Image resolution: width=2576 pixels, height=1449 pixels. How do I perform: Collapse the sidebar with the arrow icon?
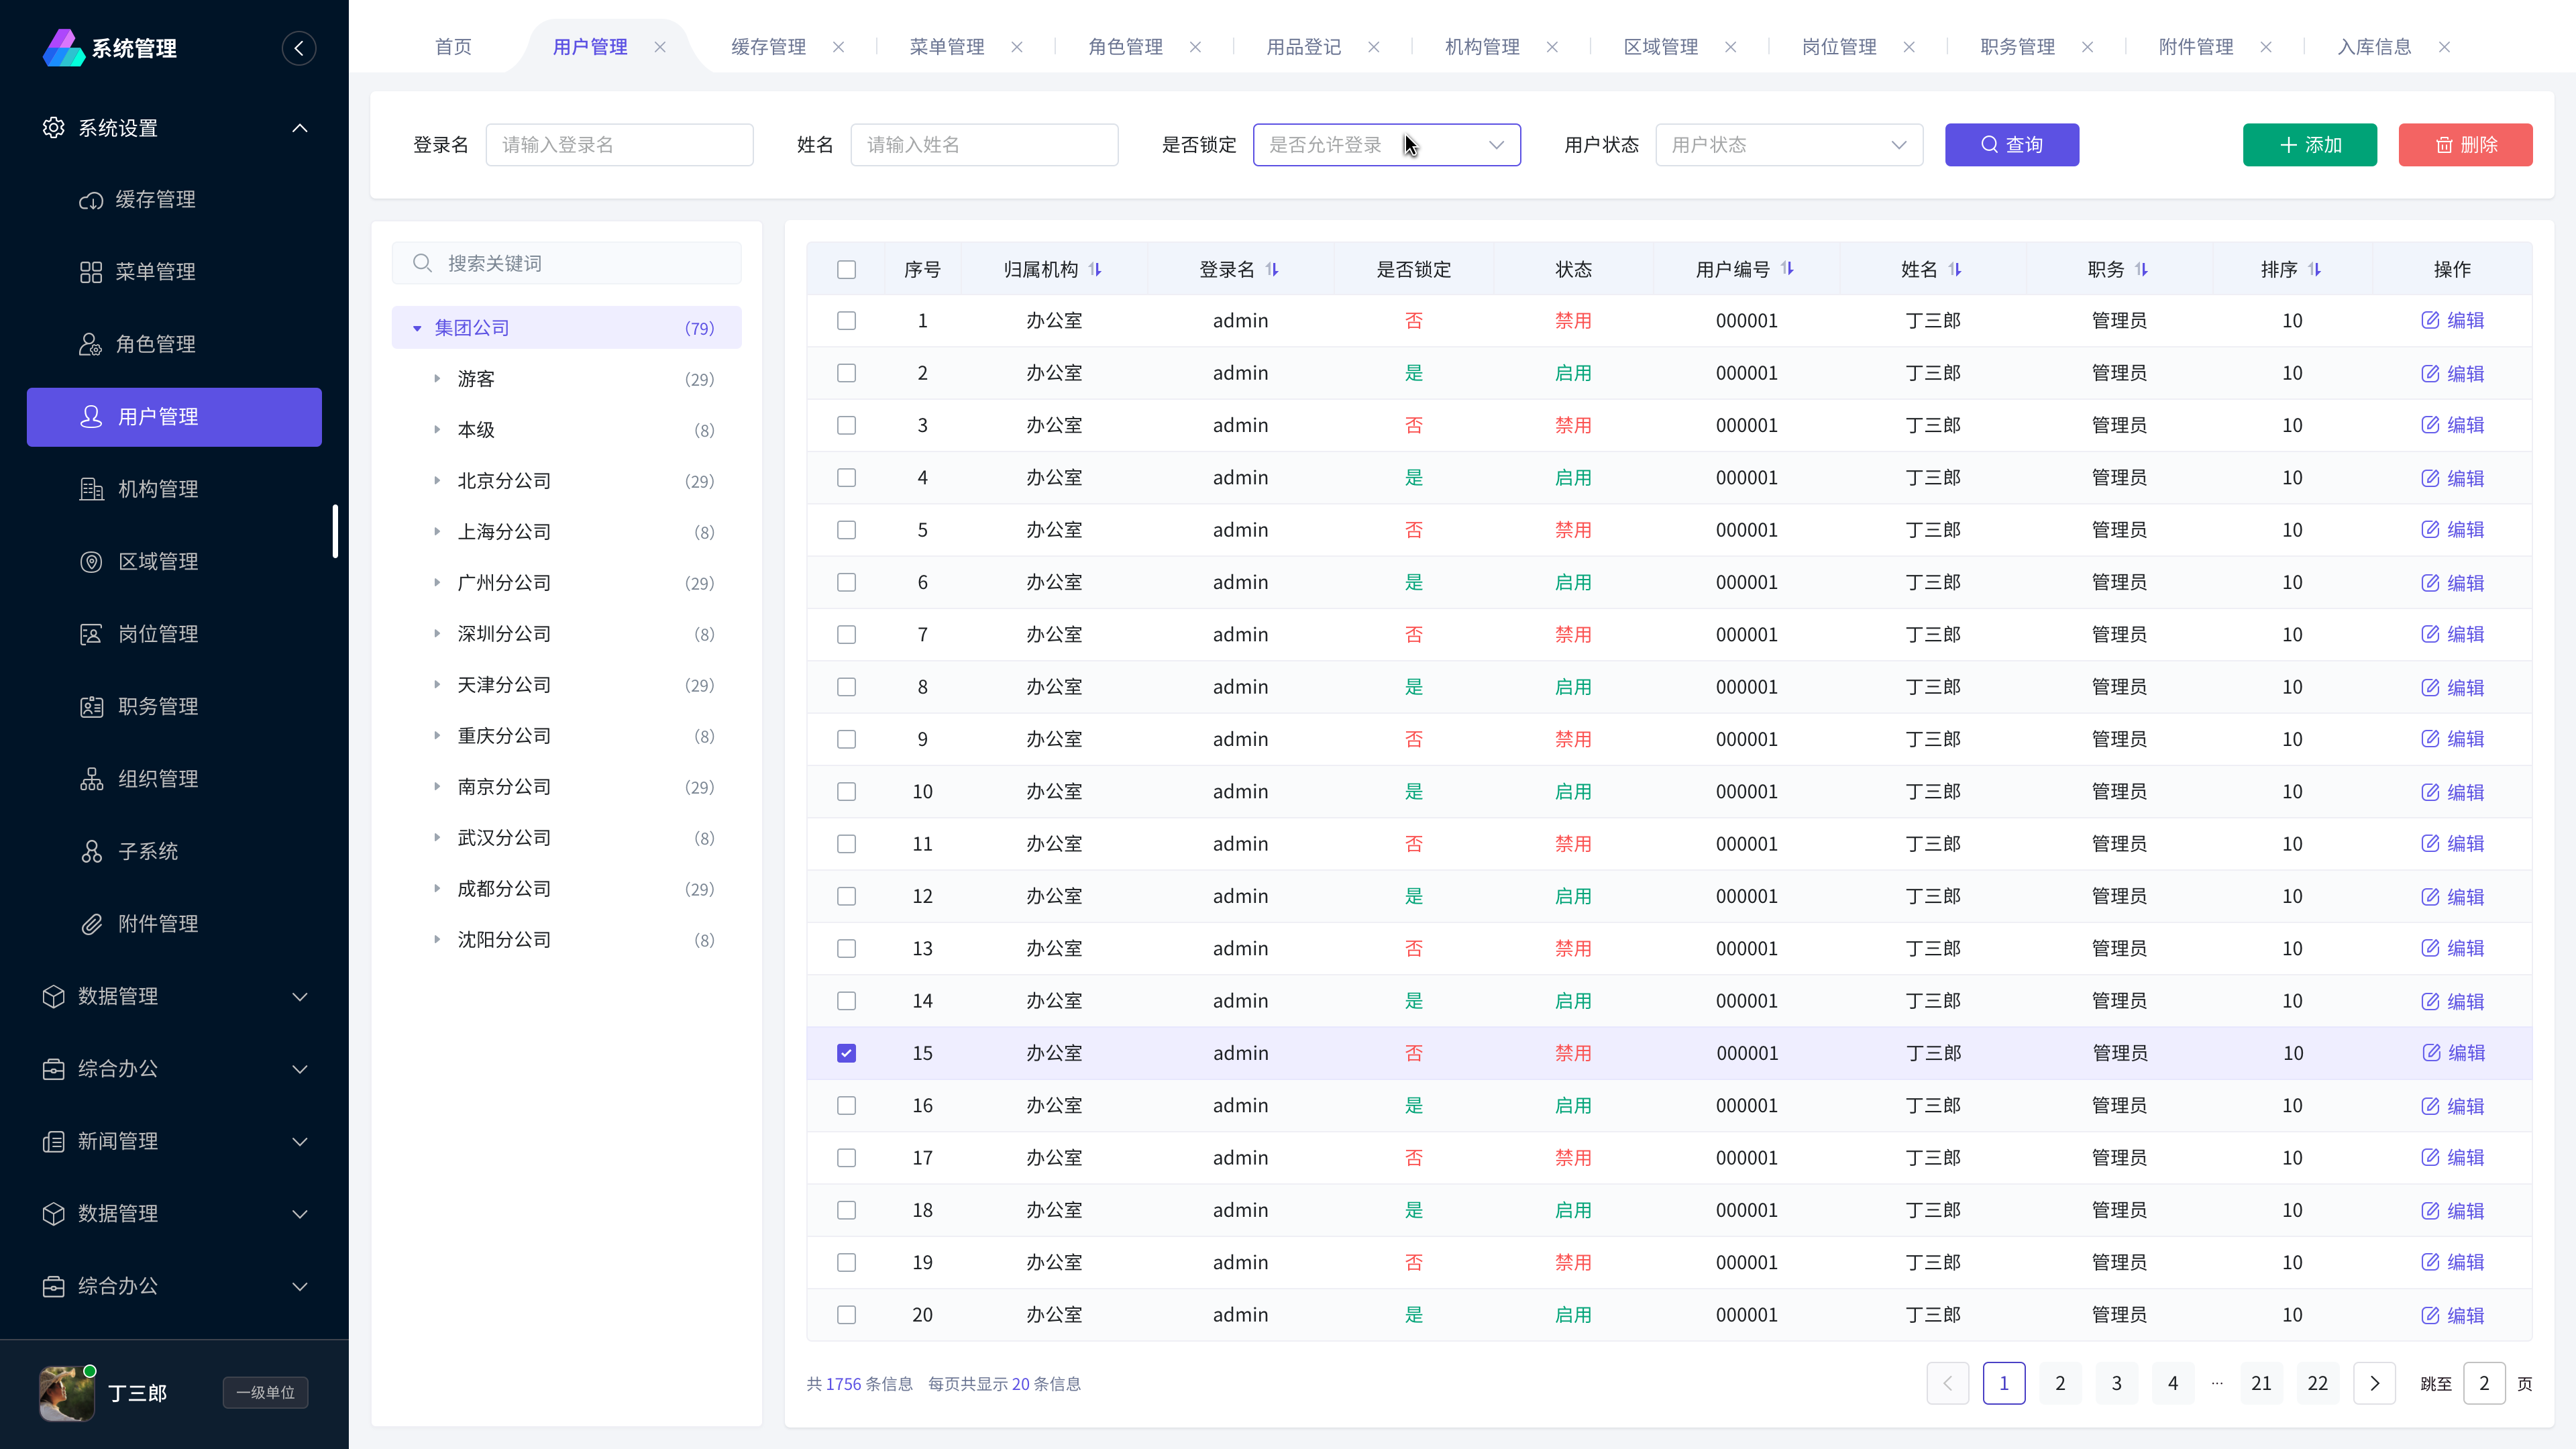coord(298,48)
